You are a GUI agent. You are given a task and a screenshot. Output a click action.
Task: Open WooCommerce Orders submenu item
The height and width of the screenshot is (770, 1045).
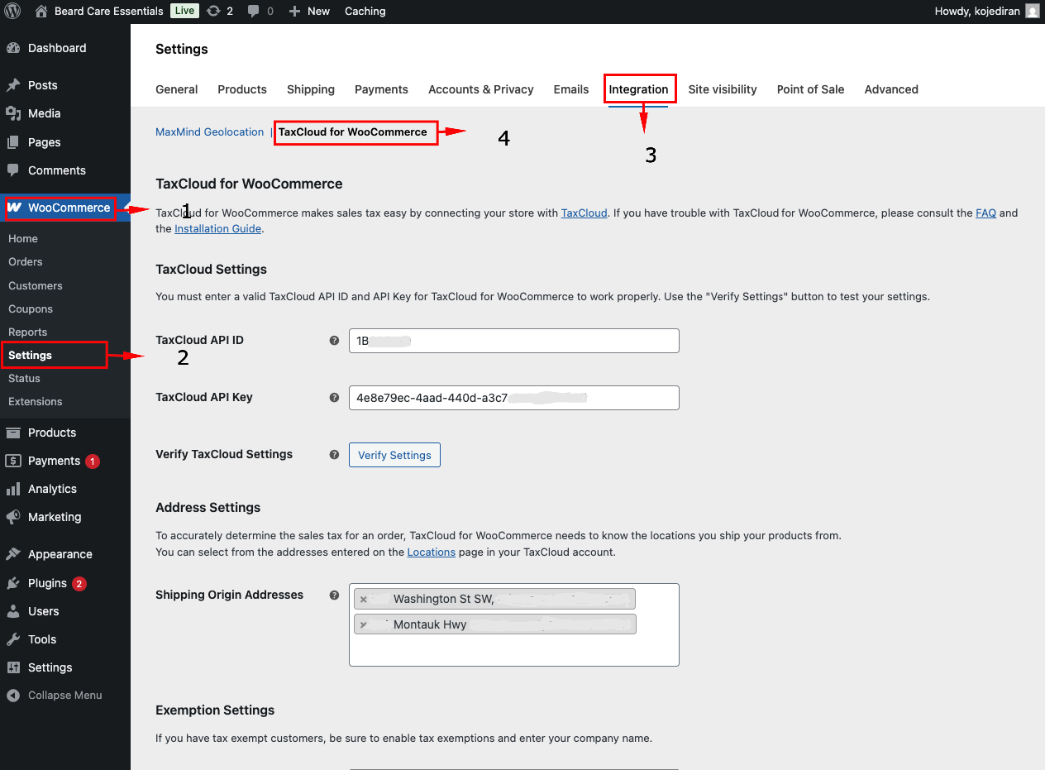click(26, 261)
